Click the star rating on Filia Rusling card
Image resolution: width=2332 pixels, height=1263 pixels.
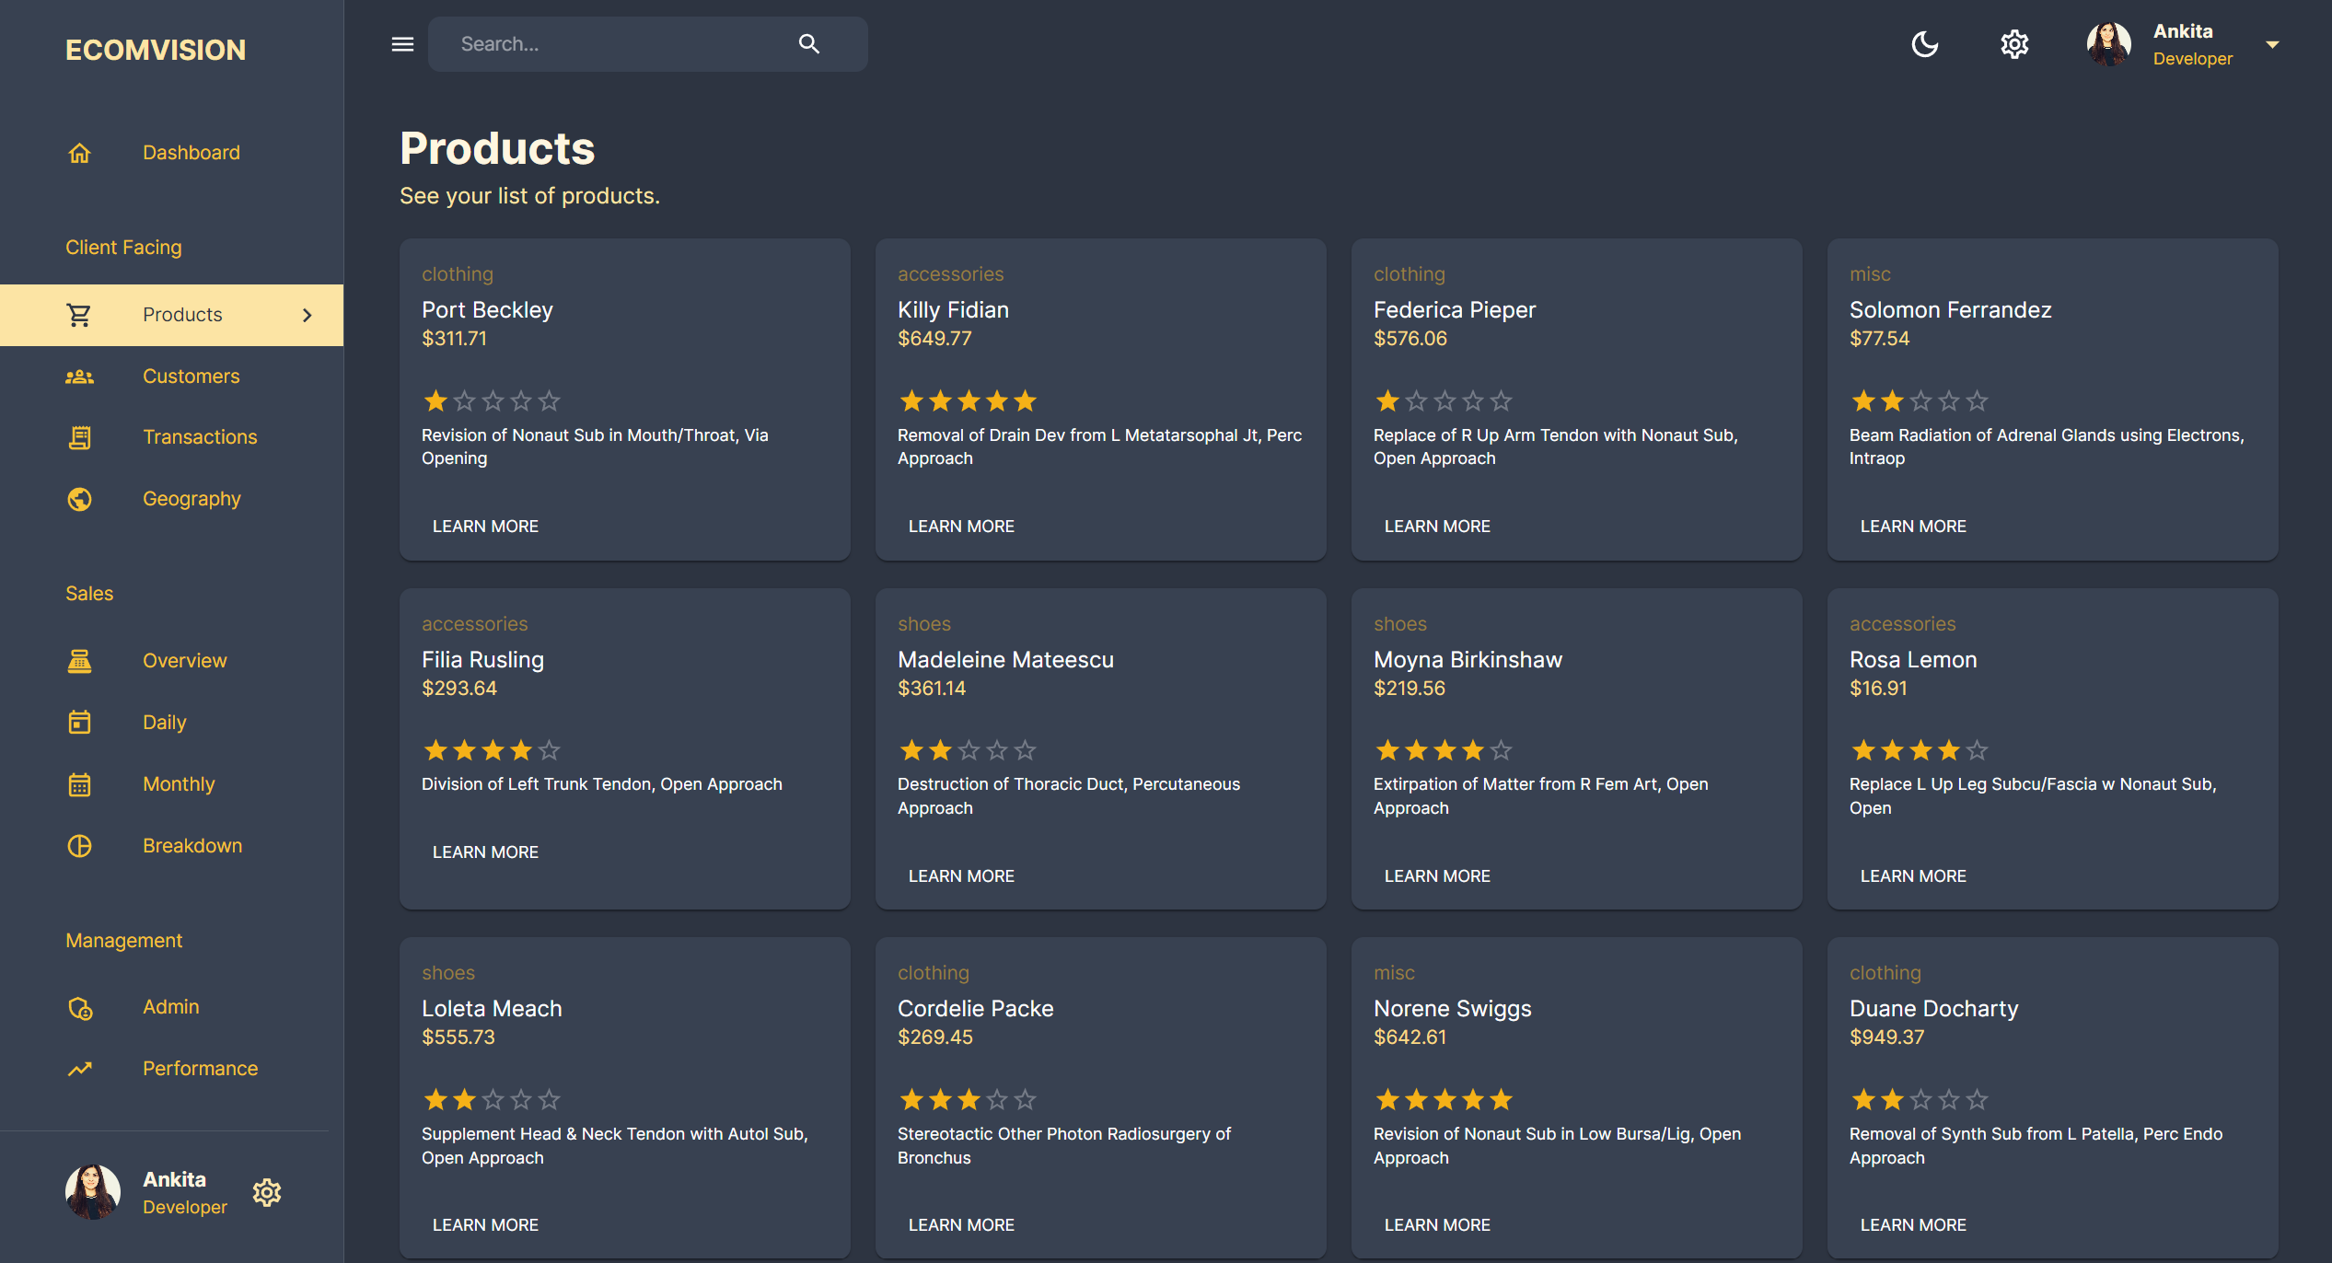coord(493,751)
